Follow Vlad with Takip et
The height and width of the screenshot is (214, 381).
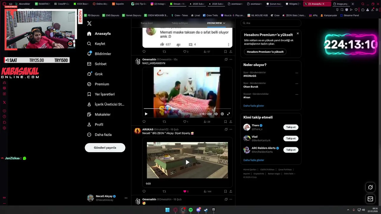291,139
